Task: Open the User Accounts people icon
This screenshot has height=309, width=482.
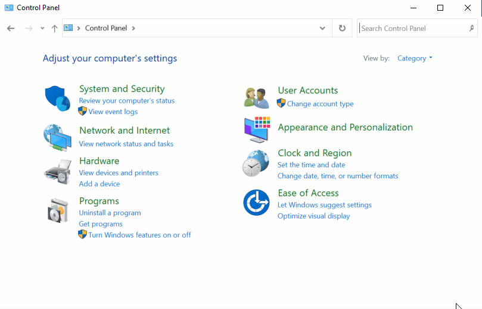Action: point(256,98)
